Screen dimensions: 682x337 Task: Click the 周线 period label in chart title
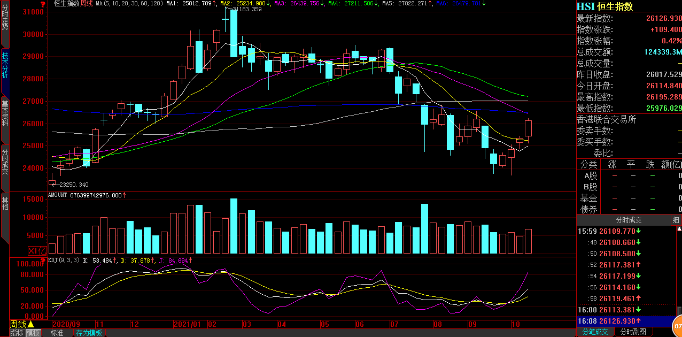pos(87,4)
